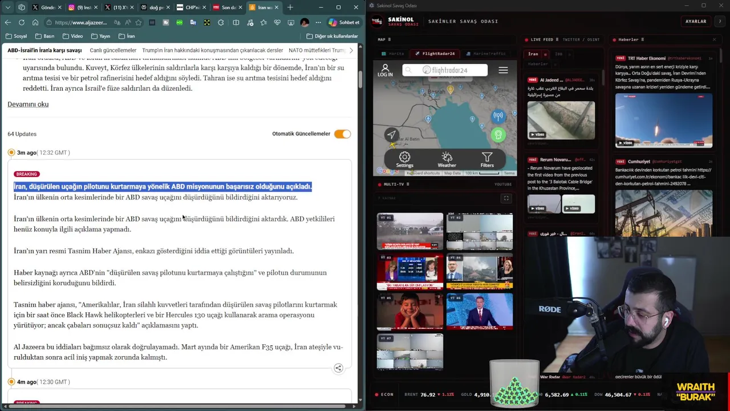Open YT #4 video thumbnail
This screenshot has width=730, height=411.
click(x=479, y=271)
